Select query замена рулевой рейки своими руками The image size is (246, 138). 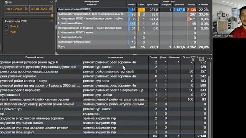[35, 100]
